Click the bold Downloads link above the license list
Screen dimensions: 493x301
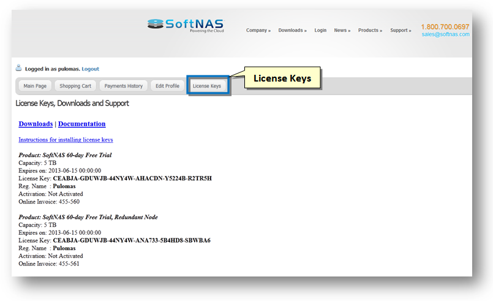click(36, 124)
